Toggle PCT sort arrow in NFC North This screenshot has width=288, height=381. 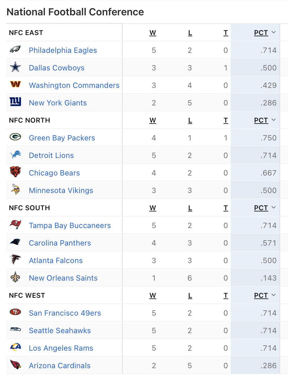point(274,120)
